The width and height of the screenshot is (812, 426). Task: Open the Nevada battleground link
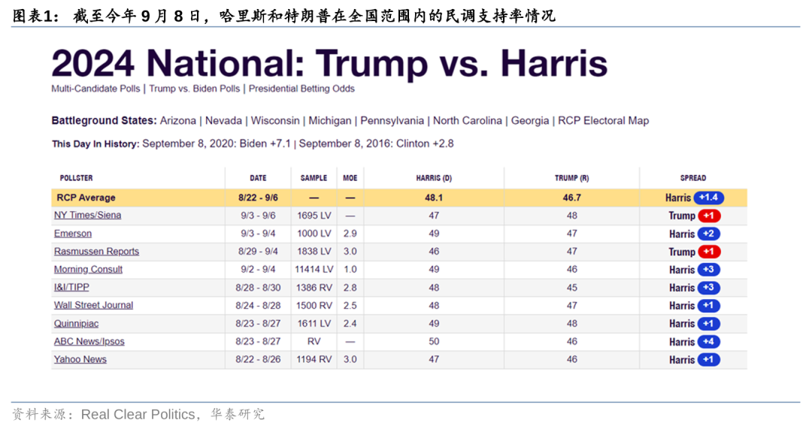pyautogui.click(x=223, y=121)
